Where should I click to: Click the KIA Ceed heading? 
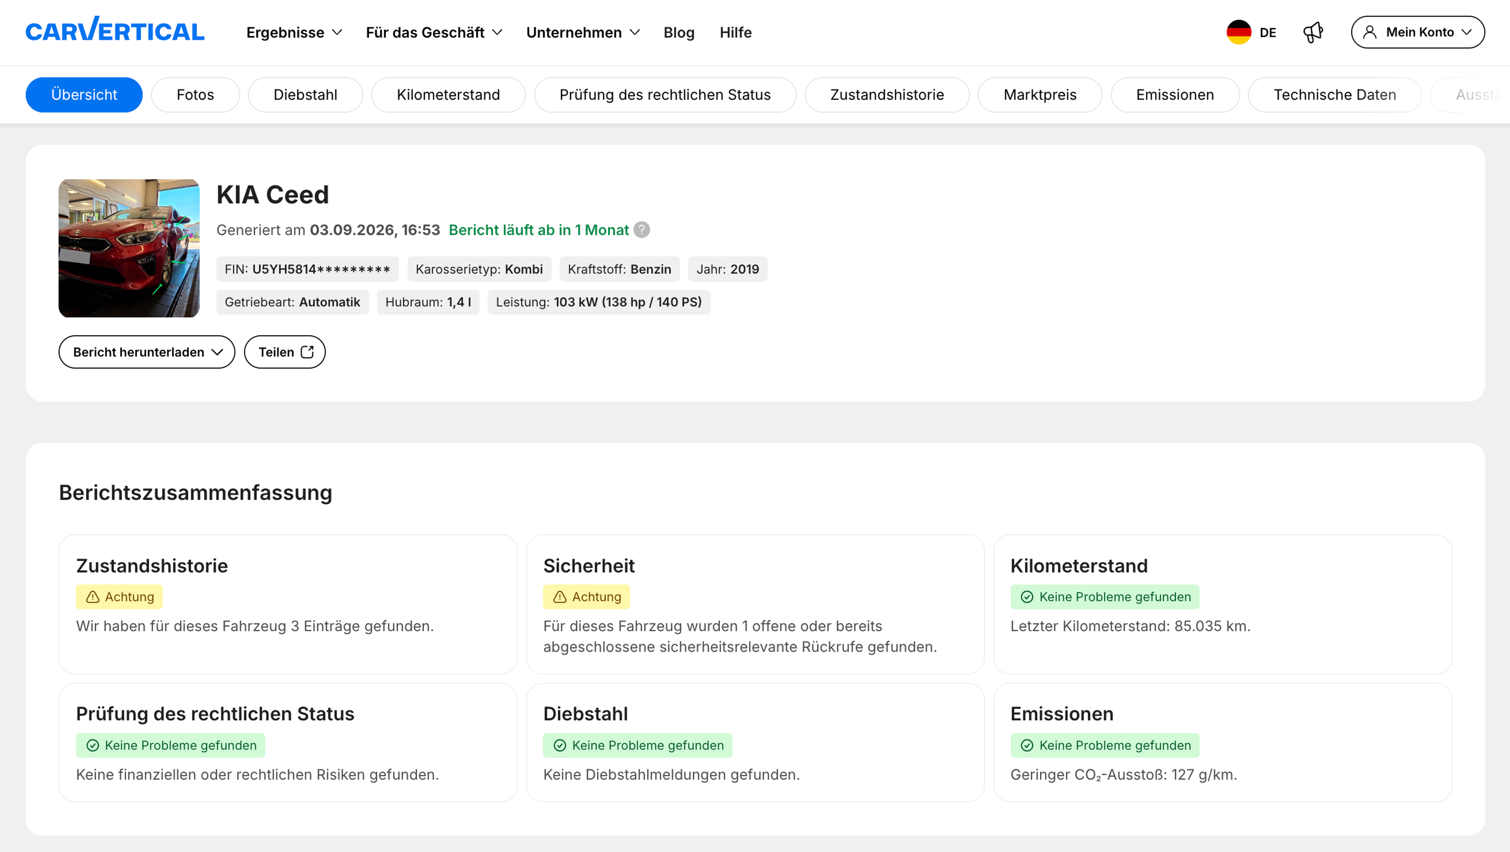[273, 195]
